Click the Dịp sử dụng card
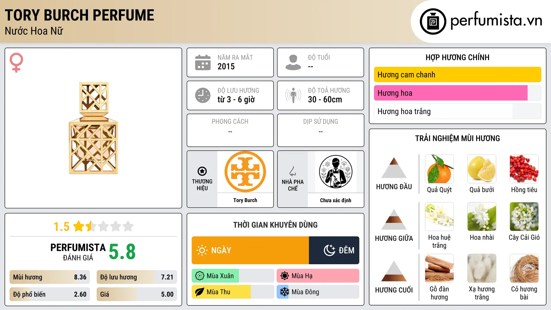The width and height of the screenshot is (551, 310). pos(320,130)
